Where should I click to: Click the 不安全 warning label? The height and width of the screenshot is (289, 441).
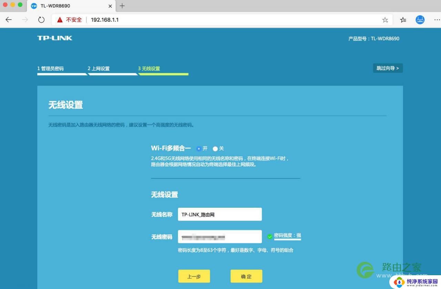click(74, 20)
